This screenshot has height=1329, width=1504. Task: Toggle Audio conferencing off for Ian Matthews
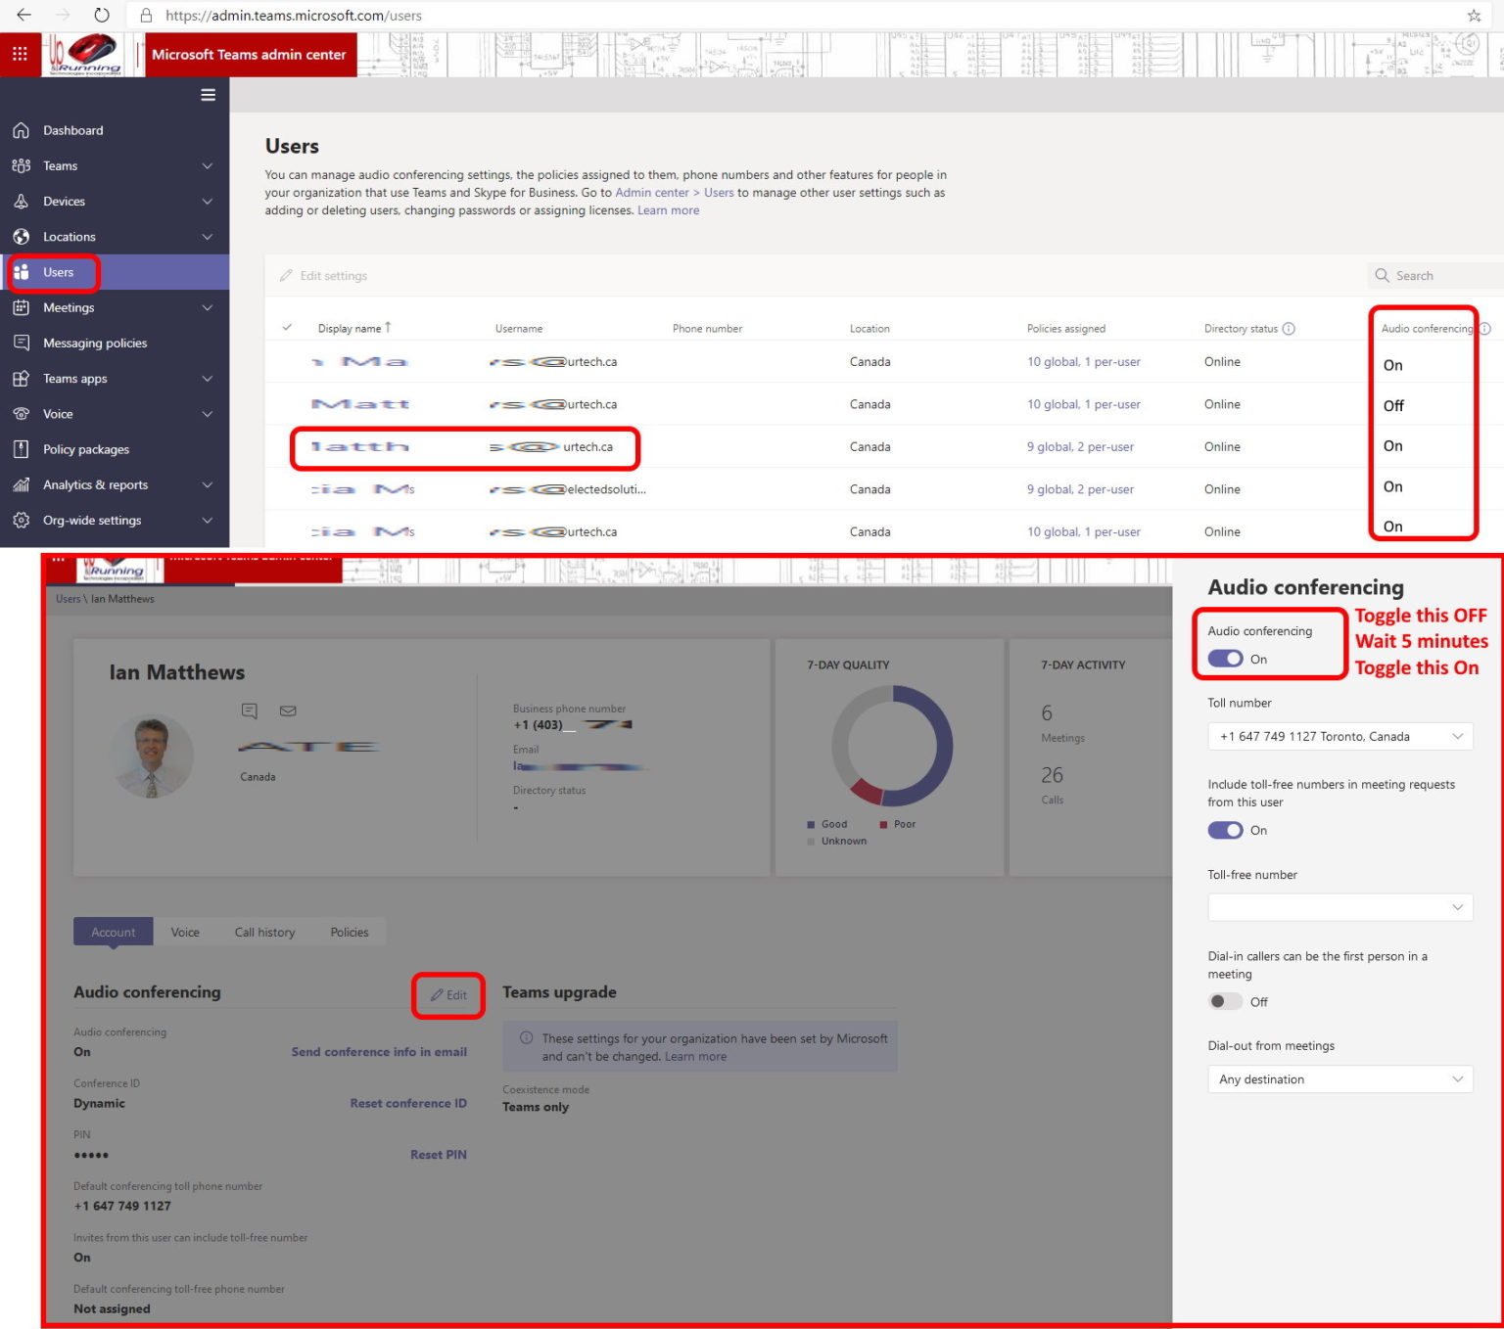point(1225,659)
